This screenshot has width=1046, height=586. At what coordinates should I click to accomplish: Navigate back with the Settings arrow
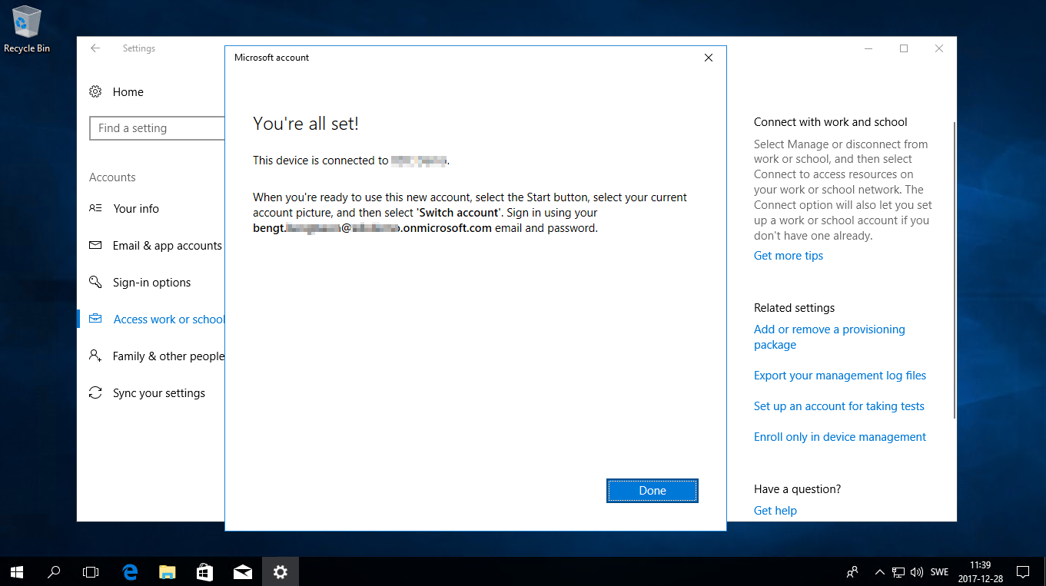[95, 48]
